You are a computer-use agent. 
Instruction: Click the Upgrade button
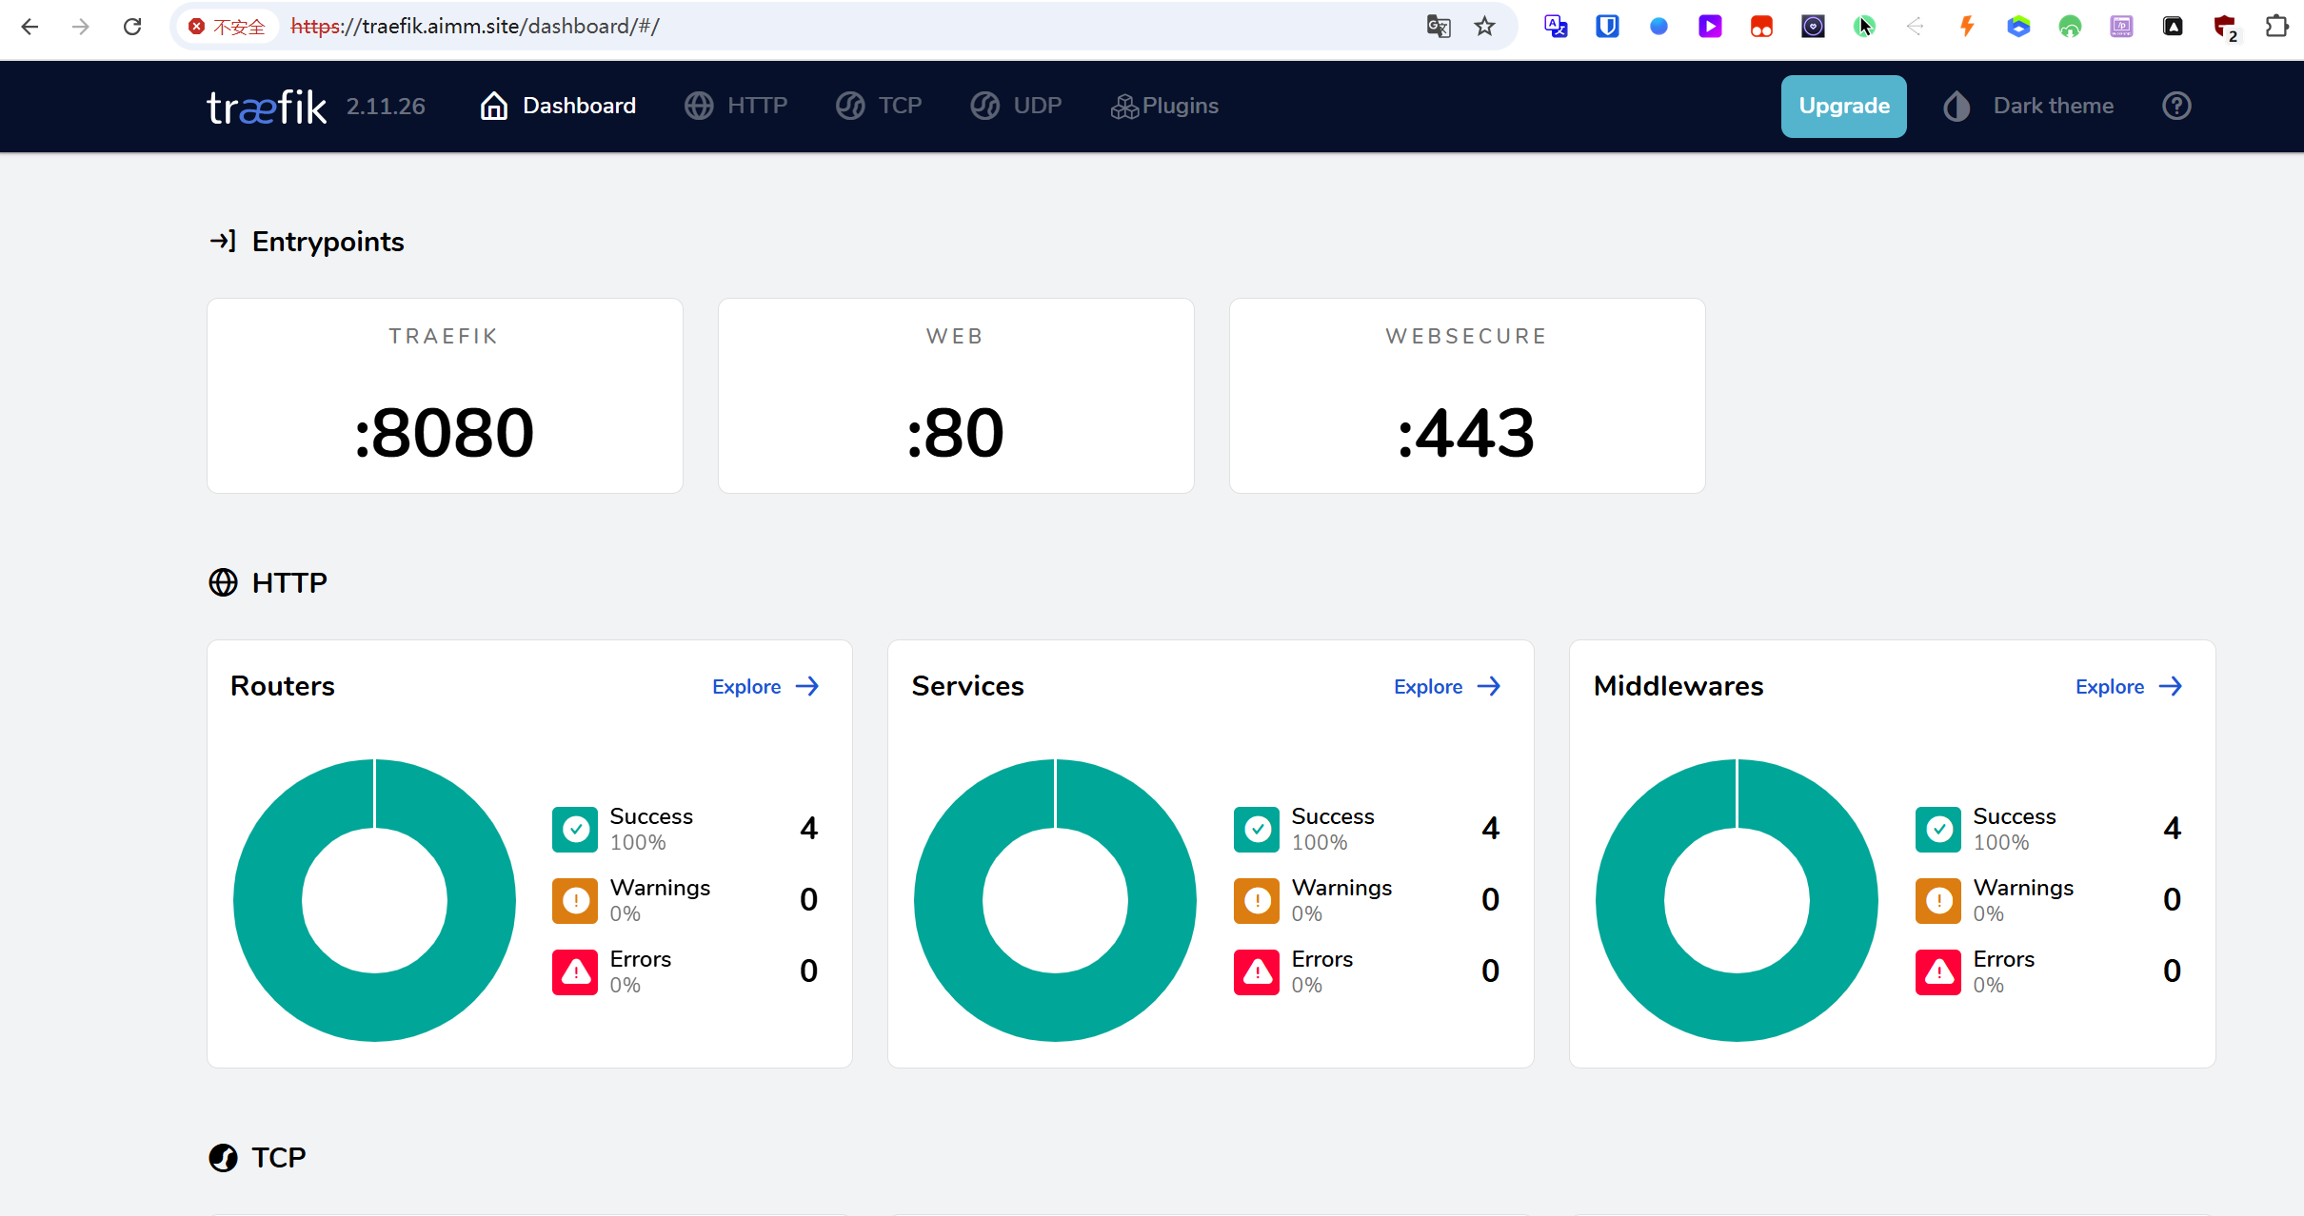coord(1843,106)
